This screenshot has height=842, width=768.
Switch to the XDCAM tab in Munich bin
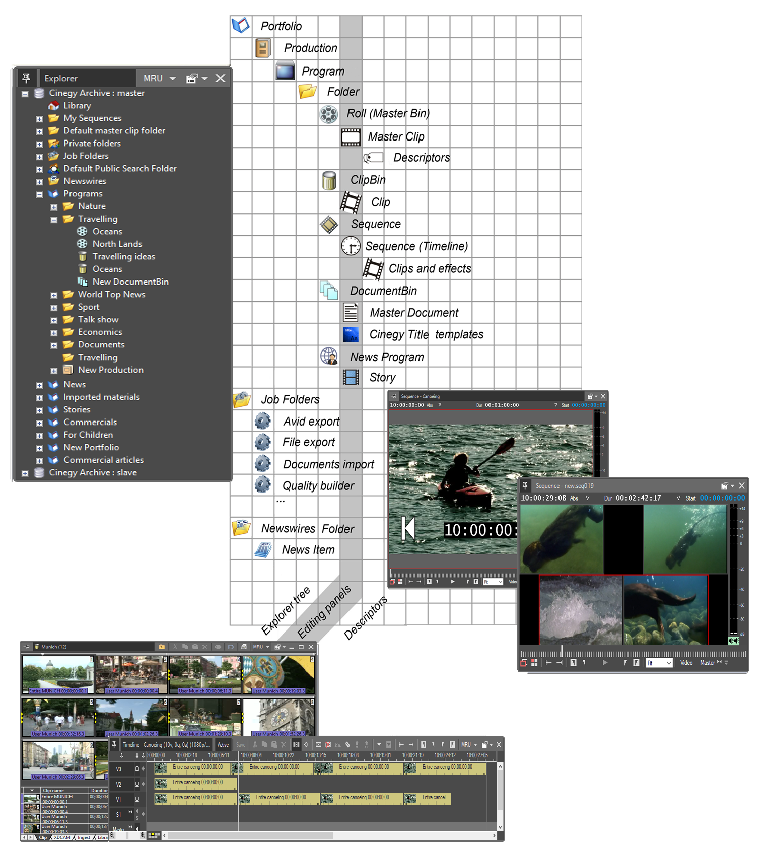point(62,838)
